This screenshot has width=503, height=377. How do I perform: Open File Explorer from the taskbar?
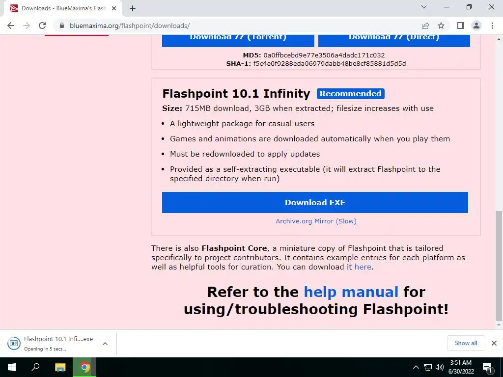pyautogui.click(x=60, y=367)
